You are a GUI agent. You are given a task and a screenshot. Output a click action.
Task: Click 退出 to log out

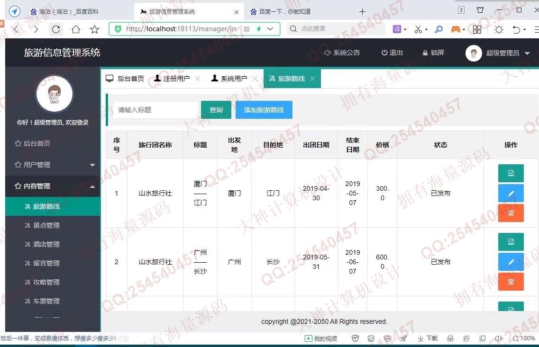coord(392,53)
